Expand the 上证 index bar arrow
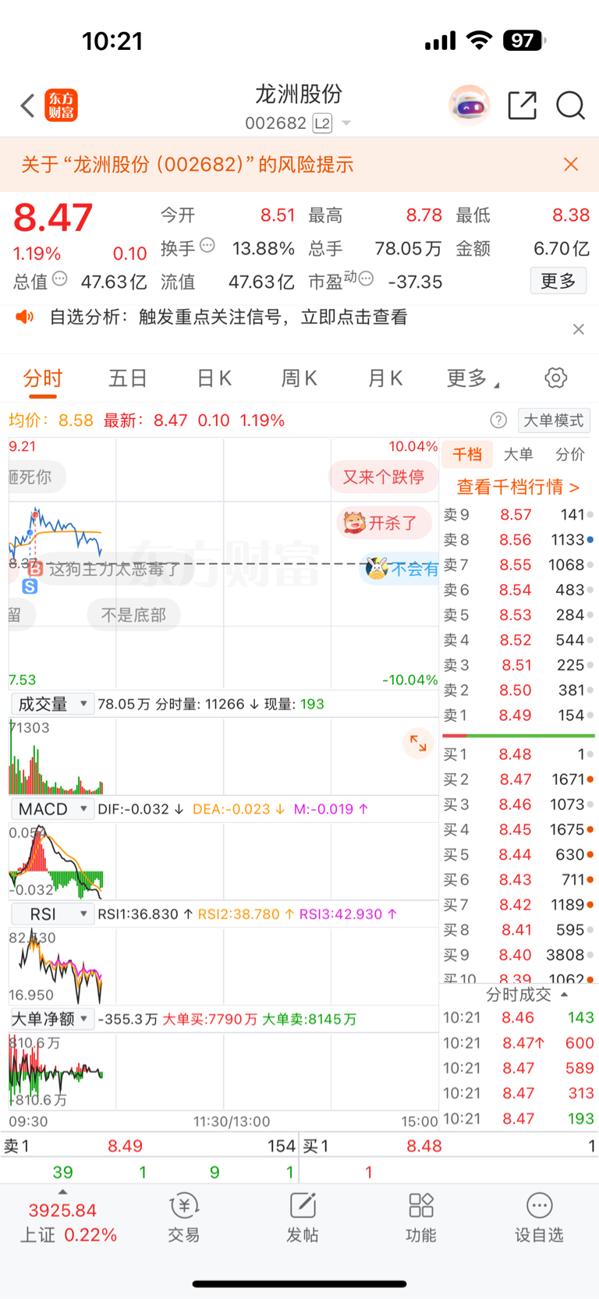Viewport: 599px width, 1299px height. 62,1192
